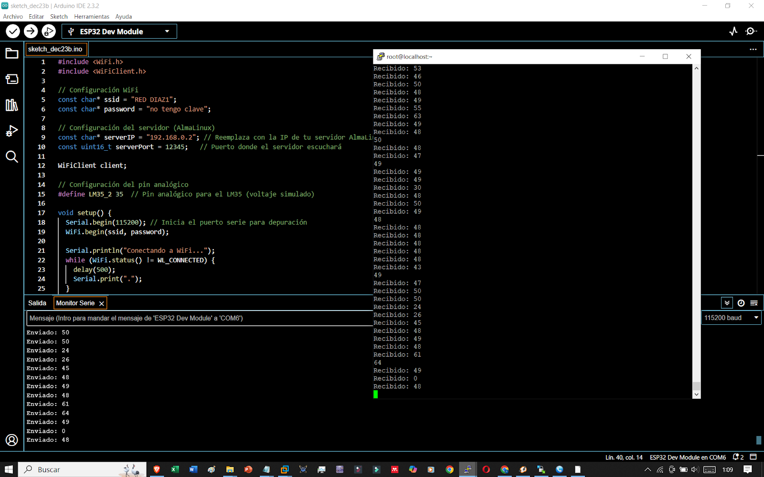
Task: Click ESP32 Dev Module en COM6 status
Action: pyautogui.click(x=688, y=457)
